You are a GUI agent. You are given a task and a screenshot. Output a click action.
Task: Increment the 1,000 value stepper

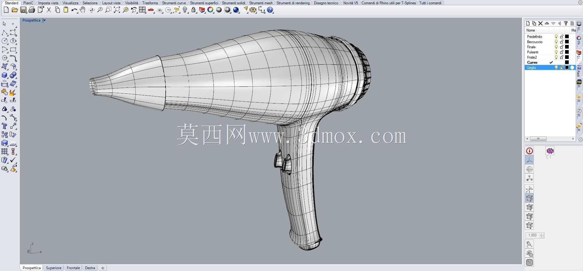pyautogui.click(x=542, y=234)
